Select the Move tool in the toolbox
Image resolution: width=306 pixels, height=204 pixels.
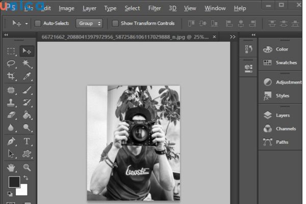(27, 51)
